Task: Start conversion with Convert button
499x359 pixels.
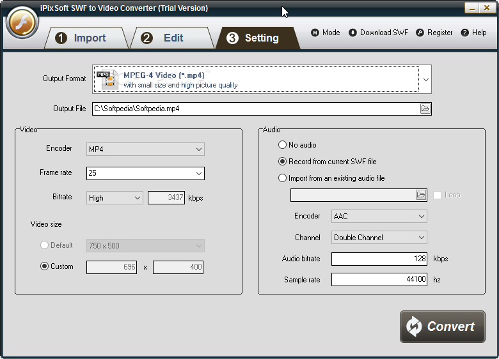Action: coord(442,326)
